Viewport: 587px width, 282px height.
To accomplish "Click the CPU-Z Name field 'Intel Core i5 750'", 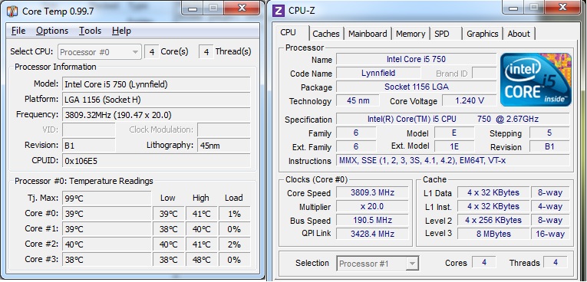I will click(x=416, y=59).
